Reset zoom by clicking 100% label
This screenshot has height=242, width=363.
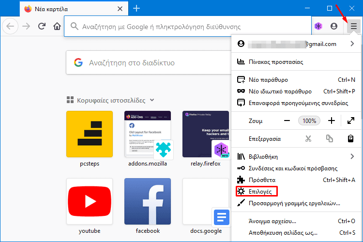coord(309,121)
